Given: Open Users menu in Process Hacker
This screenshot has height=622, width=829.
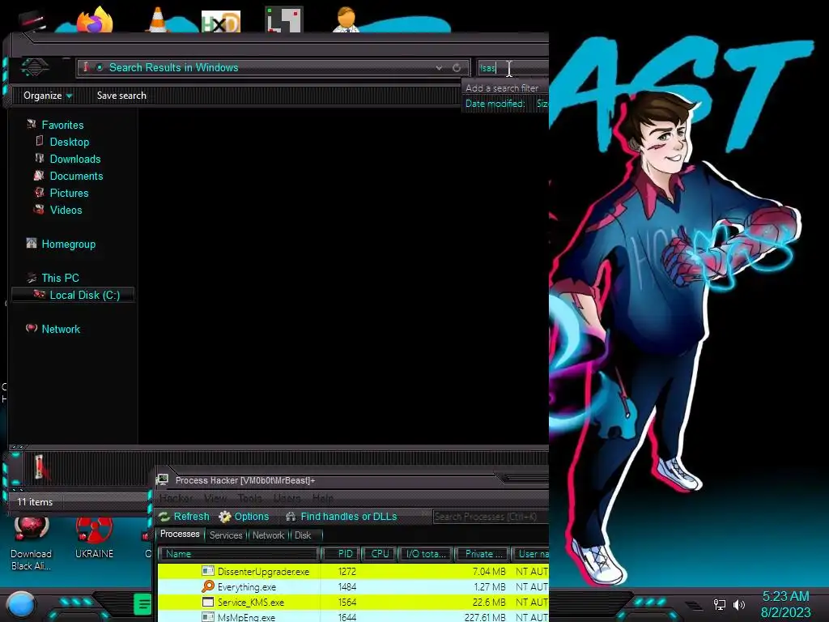Looking at the screenshot, I should pyautogui.click(x=287, y=498).
